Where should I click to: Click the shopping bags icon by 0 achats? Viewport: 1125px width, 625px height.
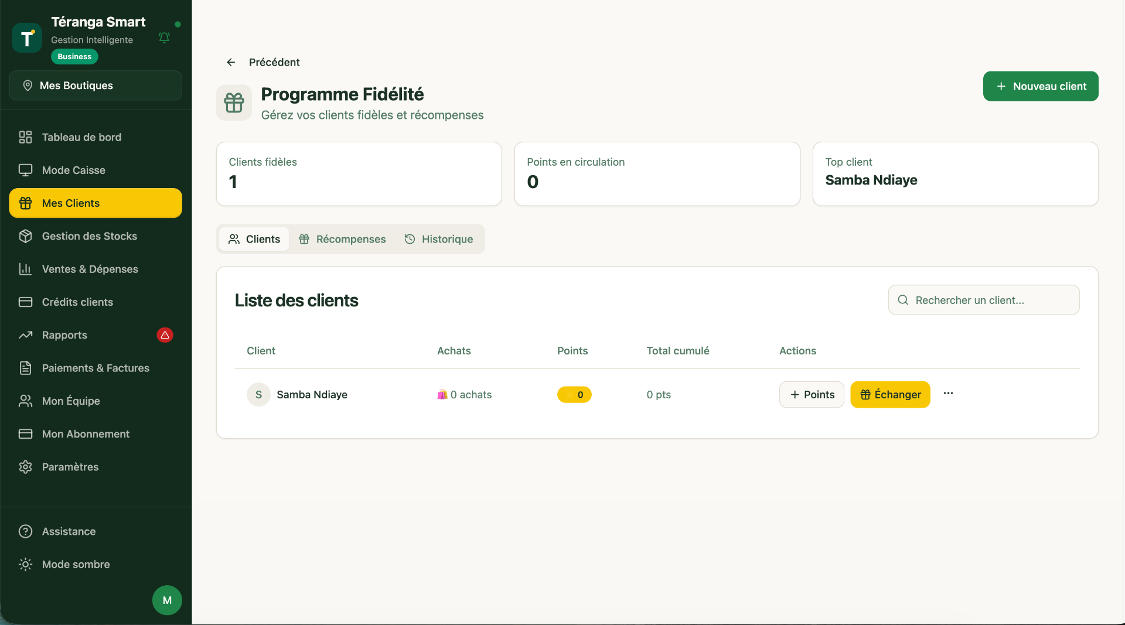tap(442, 395)
